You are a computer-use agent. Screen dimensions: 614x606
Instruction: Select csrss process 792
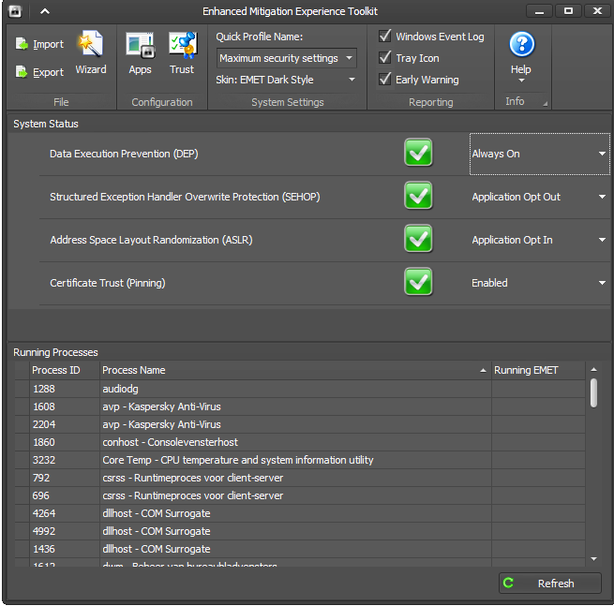coord(300,478)
